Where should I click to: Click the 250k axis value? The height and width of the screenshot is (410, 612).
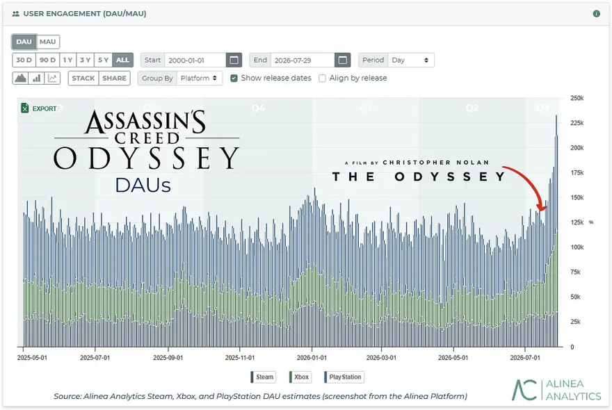(x=577, y=98)
